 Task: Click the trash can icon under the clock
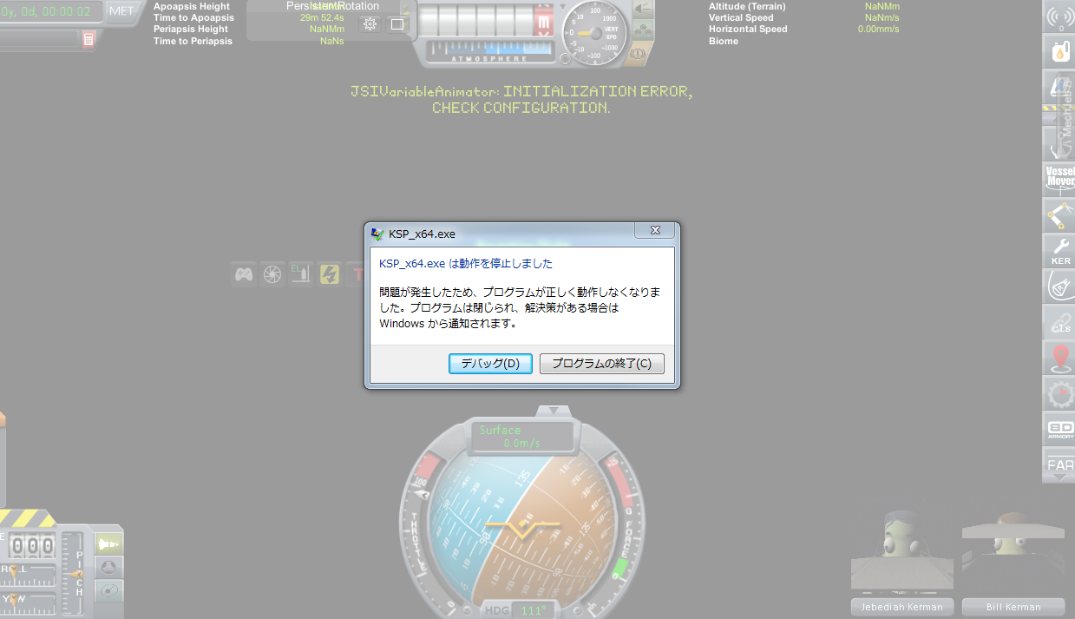(x=88, y=39)
